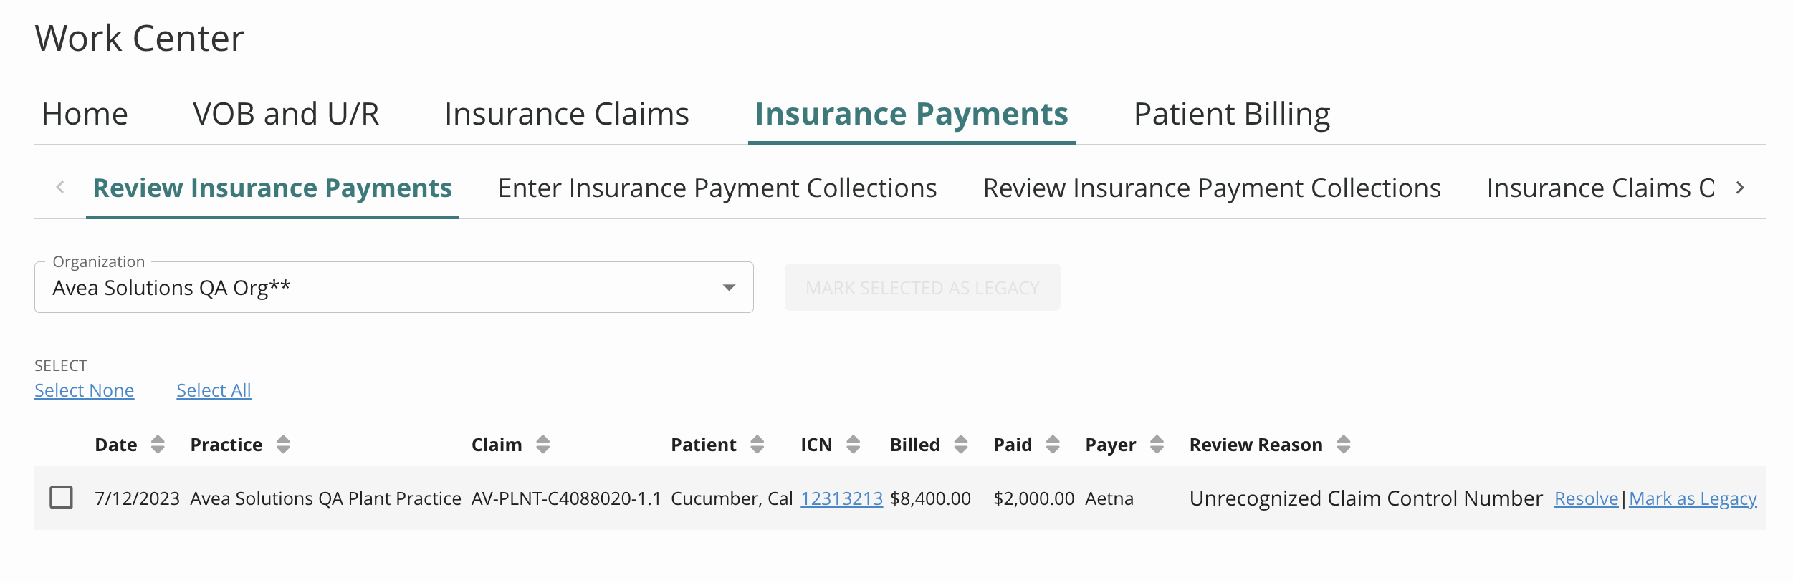Sort table by Date column arrows
The height and width of the screenshot is (583, 1793).
click(x=158, y=445)
